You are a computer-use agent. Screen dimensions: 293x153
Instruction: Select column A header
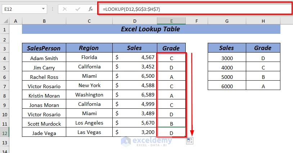[15, 21]
